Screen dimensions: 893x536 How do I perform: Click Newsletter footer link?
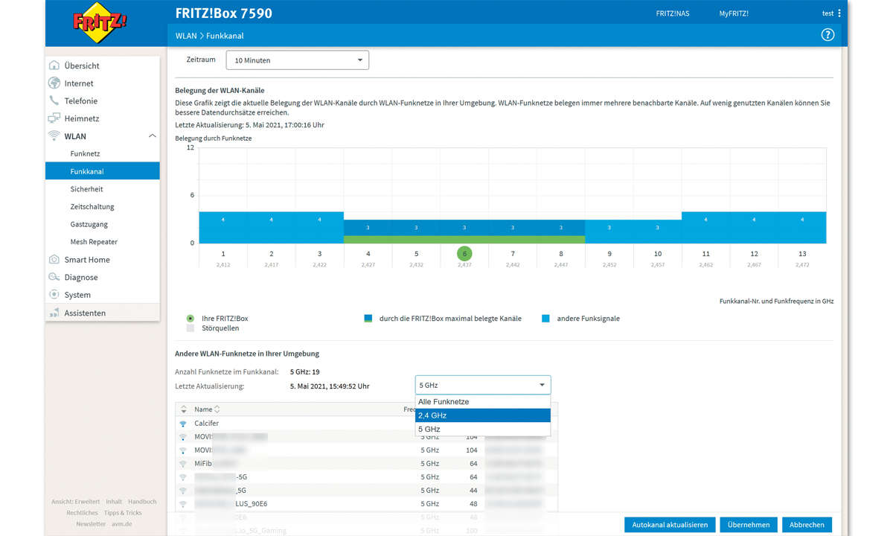pyautogui.click(x=91, y=524)
